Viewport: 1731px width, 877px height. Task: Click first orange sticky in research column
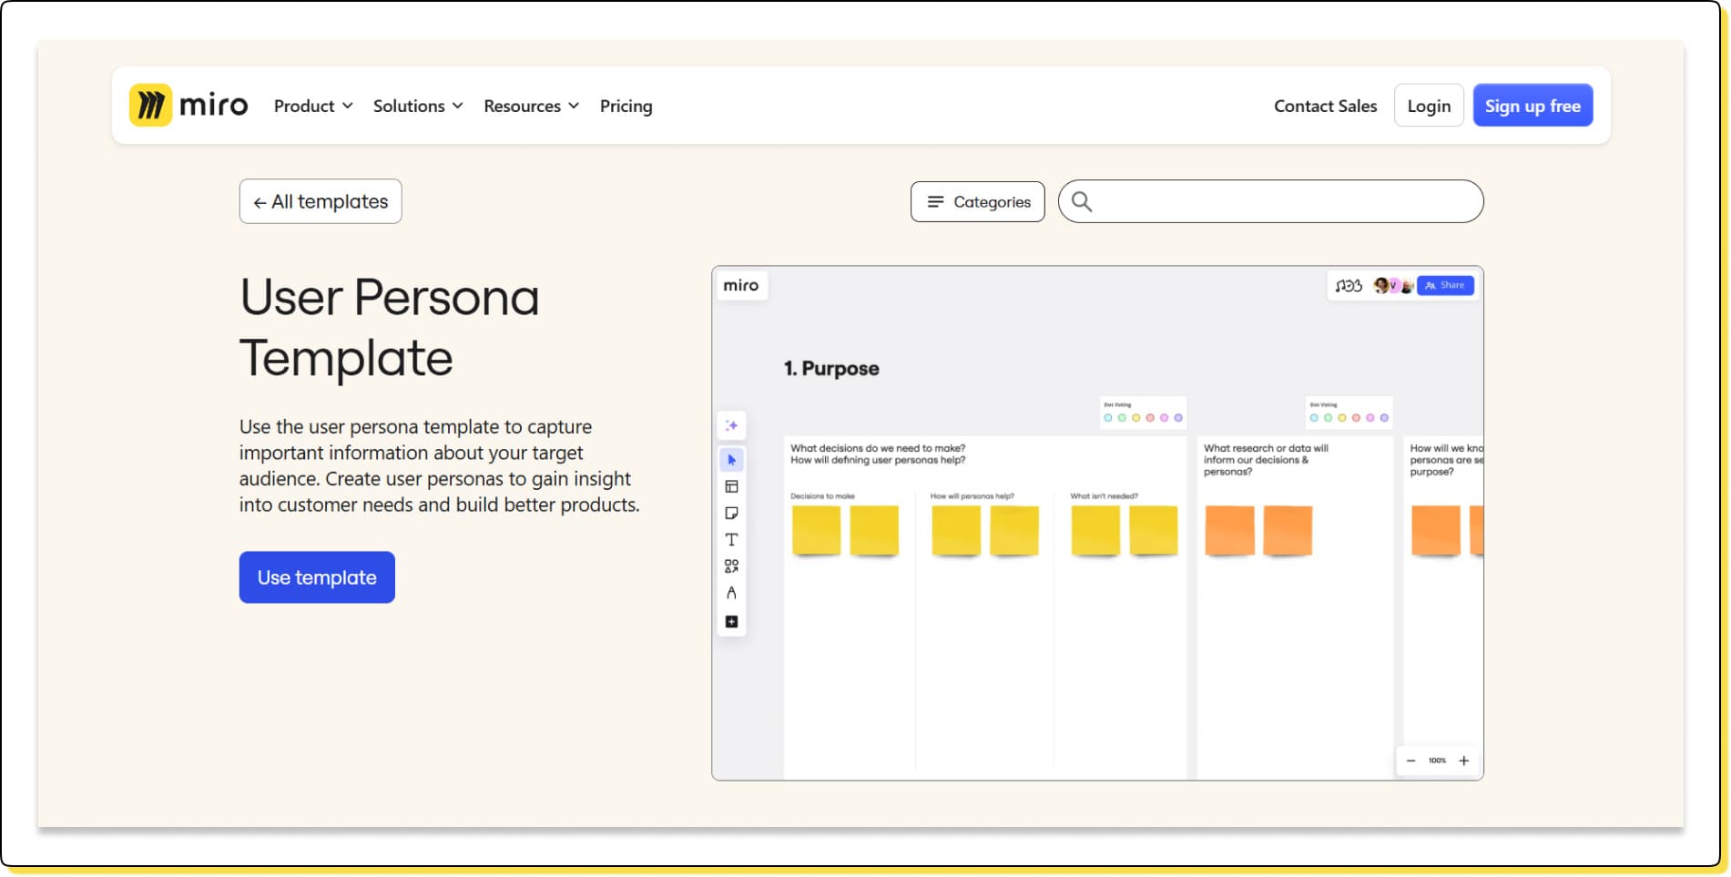click(1229, 530)
